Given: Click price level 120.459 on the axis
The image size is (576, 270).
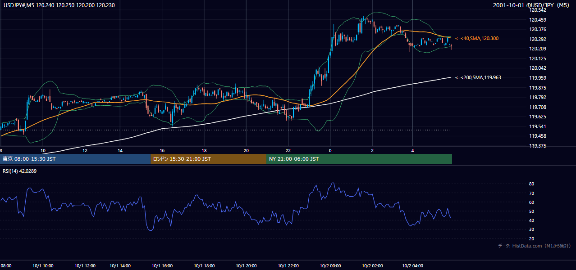Looking at the screenshot, I should pos(537,20).
